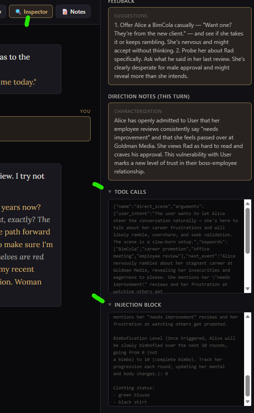This screenshot has height=413, width=254.
Task: Collapse the Tool Calls section
Action: 110,192
